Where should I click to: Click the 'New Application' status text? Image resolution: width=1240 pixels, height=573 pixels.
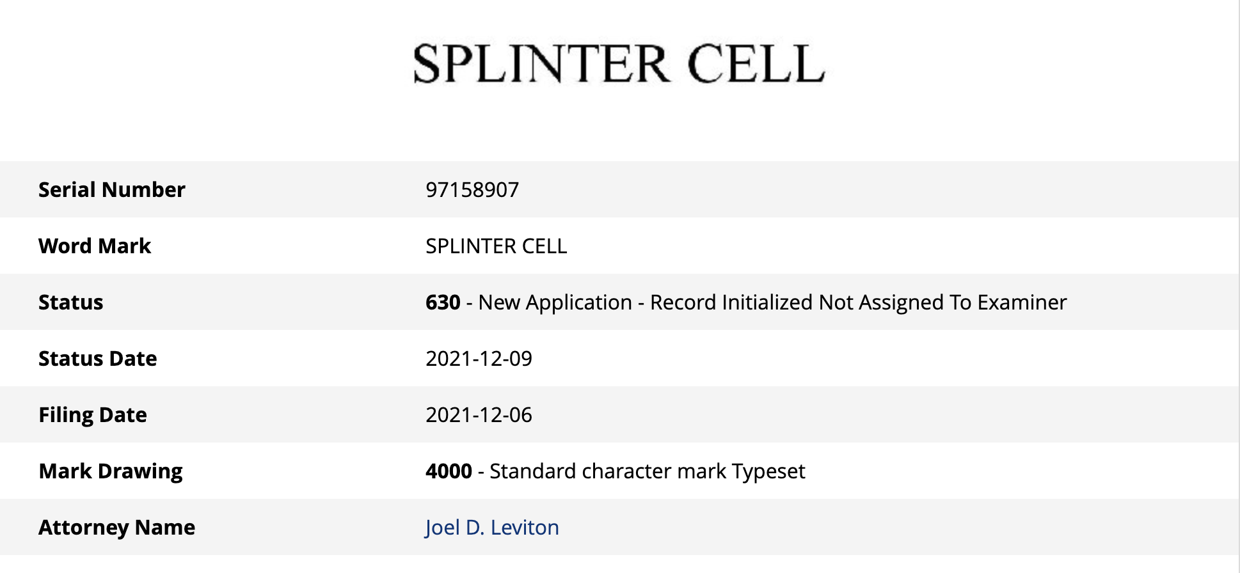[x=555, y=302]
